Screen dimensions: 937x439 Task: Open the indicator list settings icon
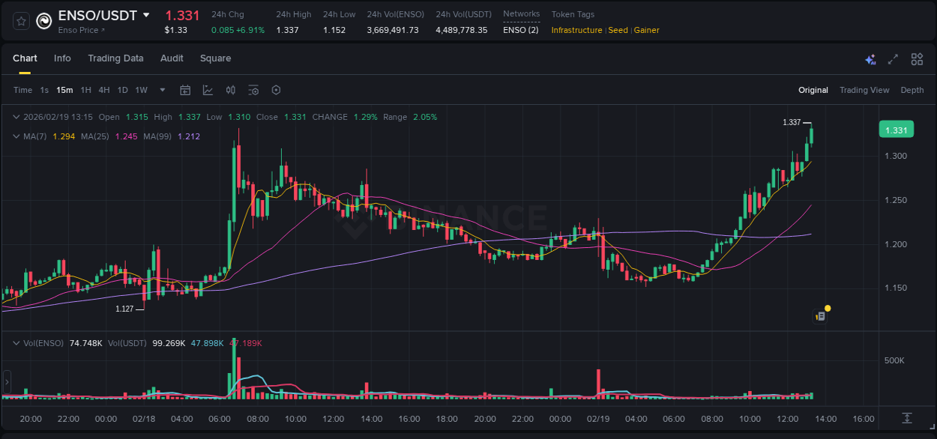click(253, 90)
